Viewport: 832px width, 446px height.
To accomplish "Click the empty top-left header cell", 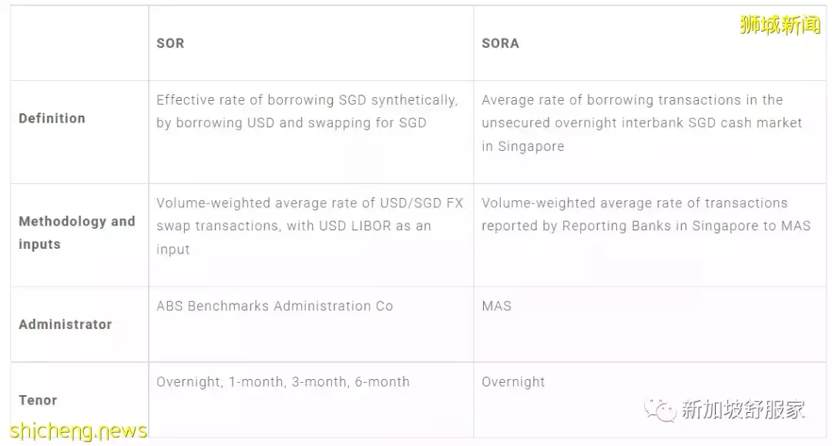I will [79, 43].
